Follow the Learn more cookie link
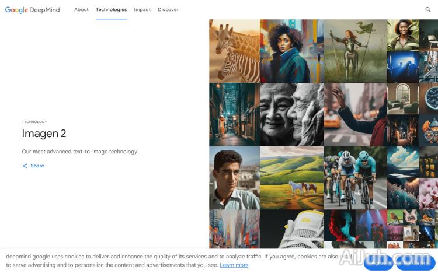Screen dimensions: 438x273 pyautogui.click(x=234, y=265)
